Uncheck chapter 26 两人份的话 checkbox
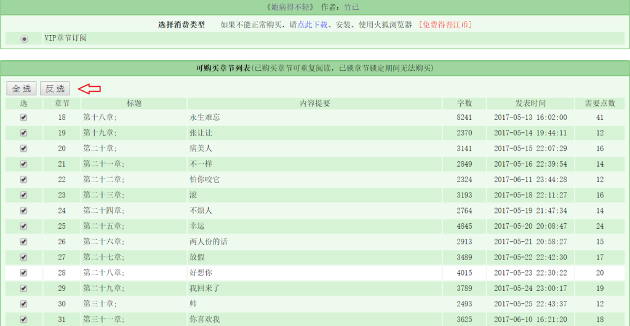This screenshot has height=326, width=630. pyautogui.click(x=24, y=242)
